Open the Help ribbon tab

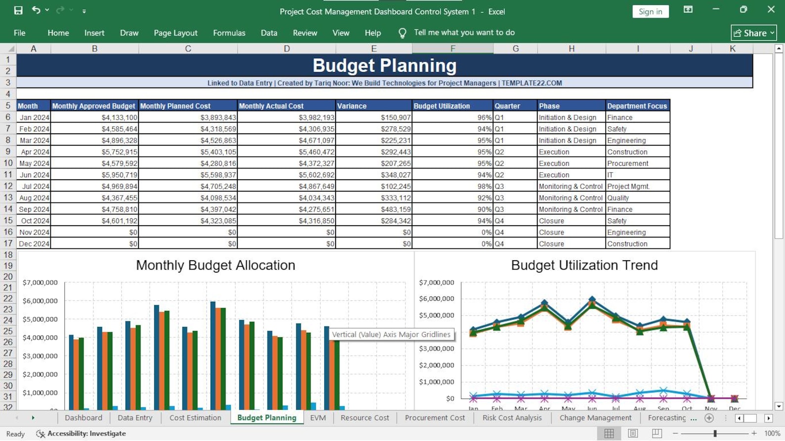(x=373, y=33)
